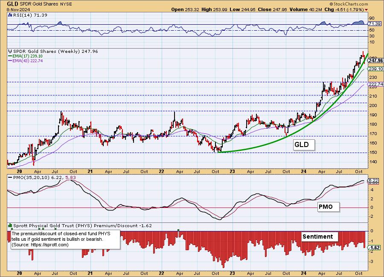Click 'SPDR Gold Shares NYSE' title text
Viewport: 384px width, 277px height.
[46, 4]
